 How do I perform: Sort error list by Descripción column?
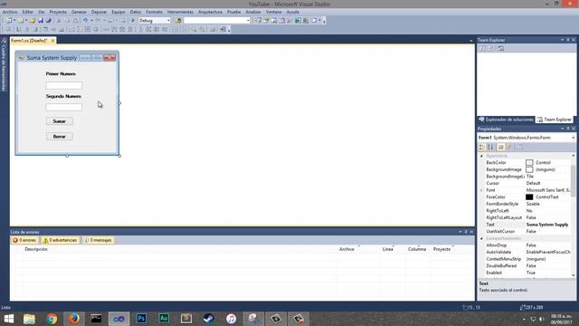click(x=36, y=250)
